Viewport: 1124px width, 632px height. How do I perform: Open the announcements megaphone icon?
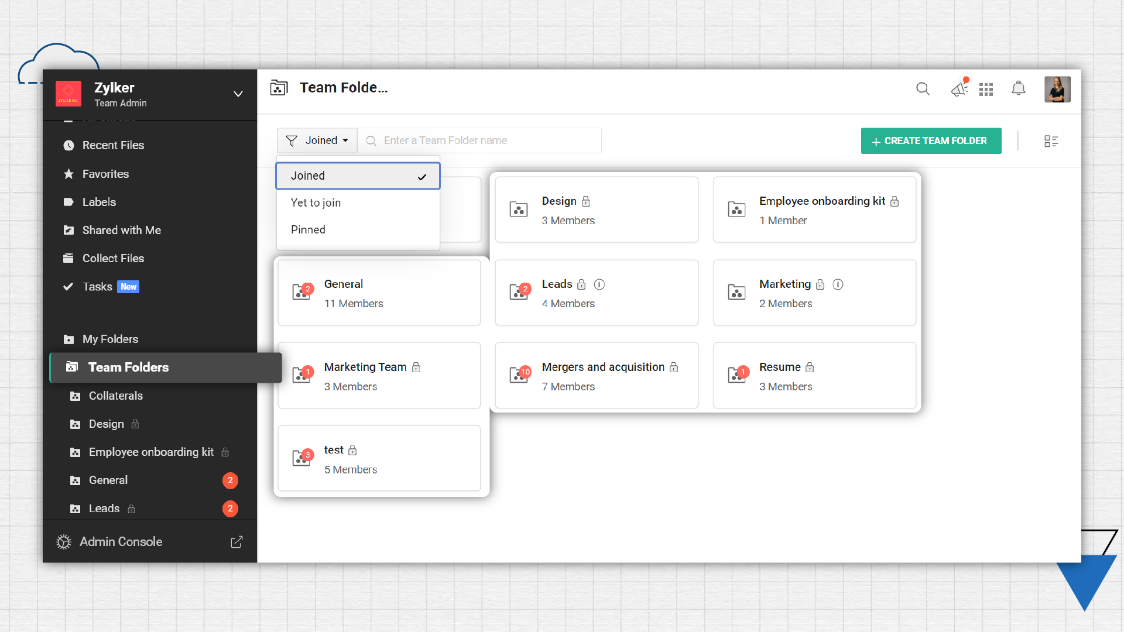click(x=959, y=89)
